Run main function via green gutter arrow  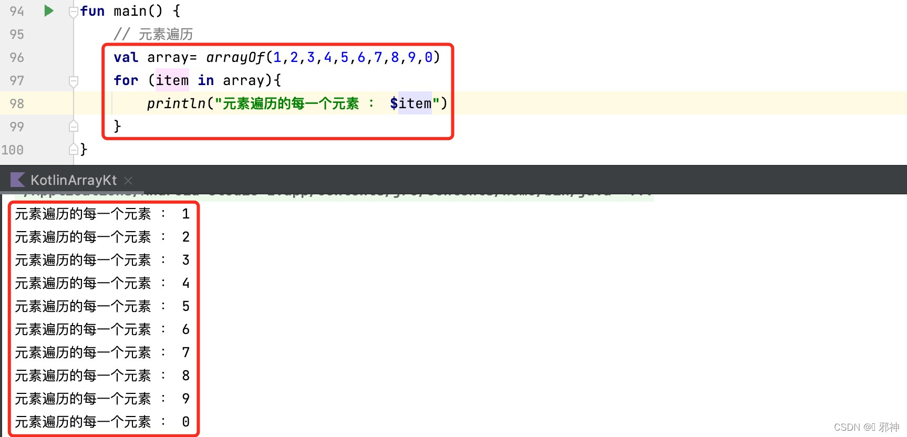click(x=49, y=11)
